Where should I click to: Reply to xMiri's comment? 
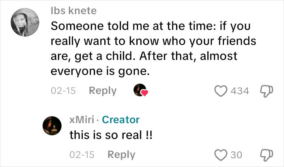121,155
